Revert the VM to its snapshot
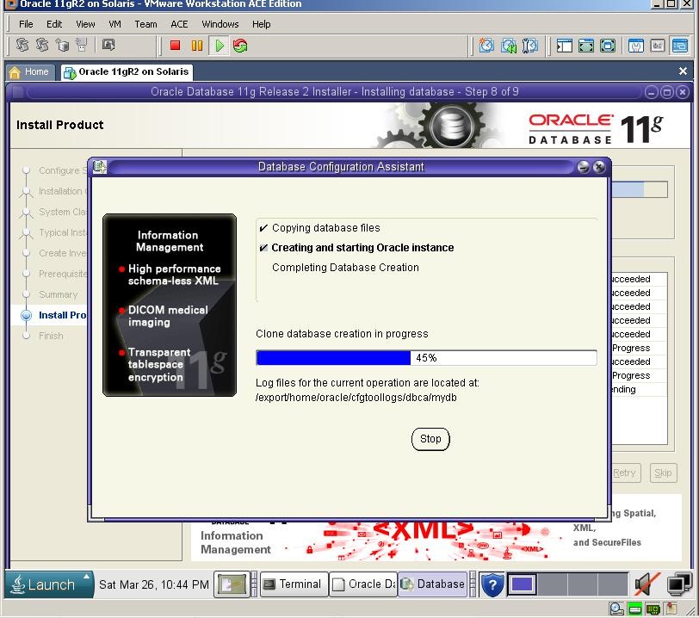The height and width of the screenshot is (618, 699). point(506,45)
